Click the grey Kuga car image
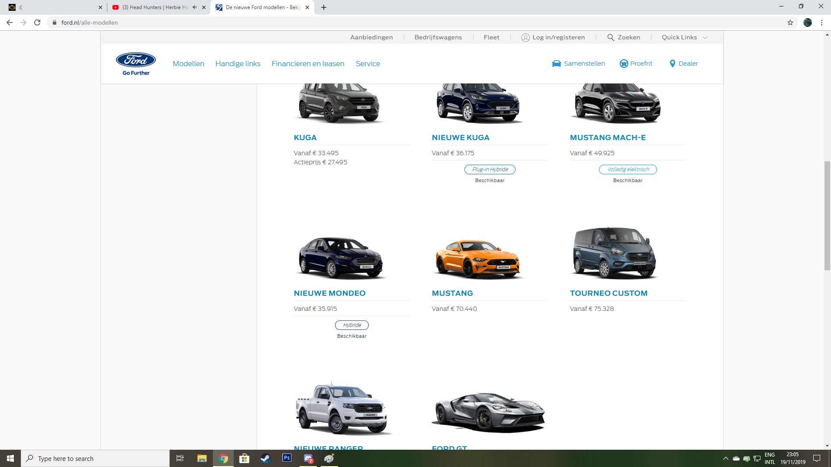The height and width of the screenshot is (467, 831). pos(339,103)
